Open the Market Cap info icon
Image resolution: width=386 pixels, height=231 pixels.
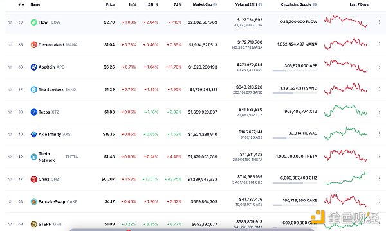[x=215, y=4]
